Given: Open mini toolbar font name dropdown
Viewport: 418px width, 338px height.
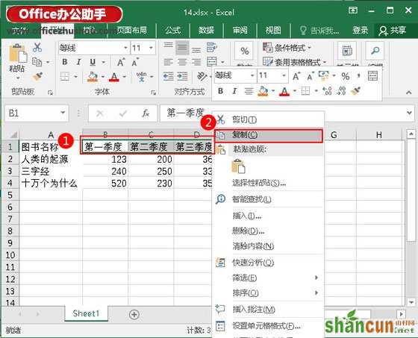Looking at the screenshot, I should tap(252, 75).
